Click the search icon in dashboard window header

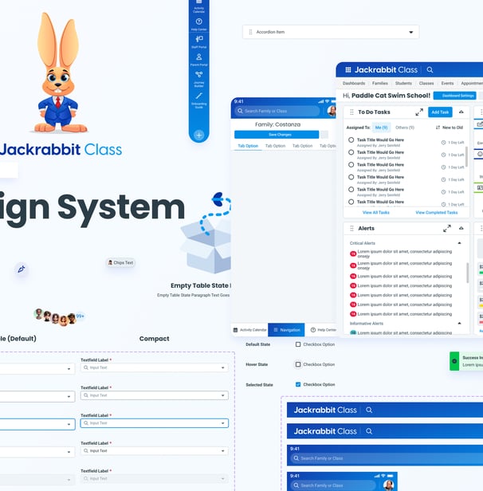tap(430, 70)
